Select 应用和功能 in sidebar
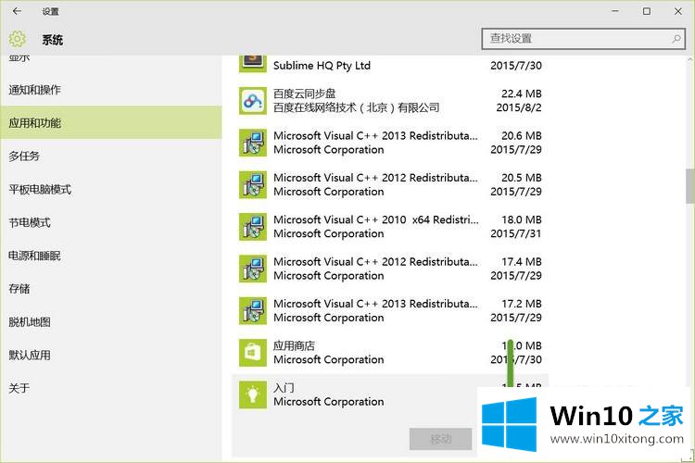 (111, 122)
